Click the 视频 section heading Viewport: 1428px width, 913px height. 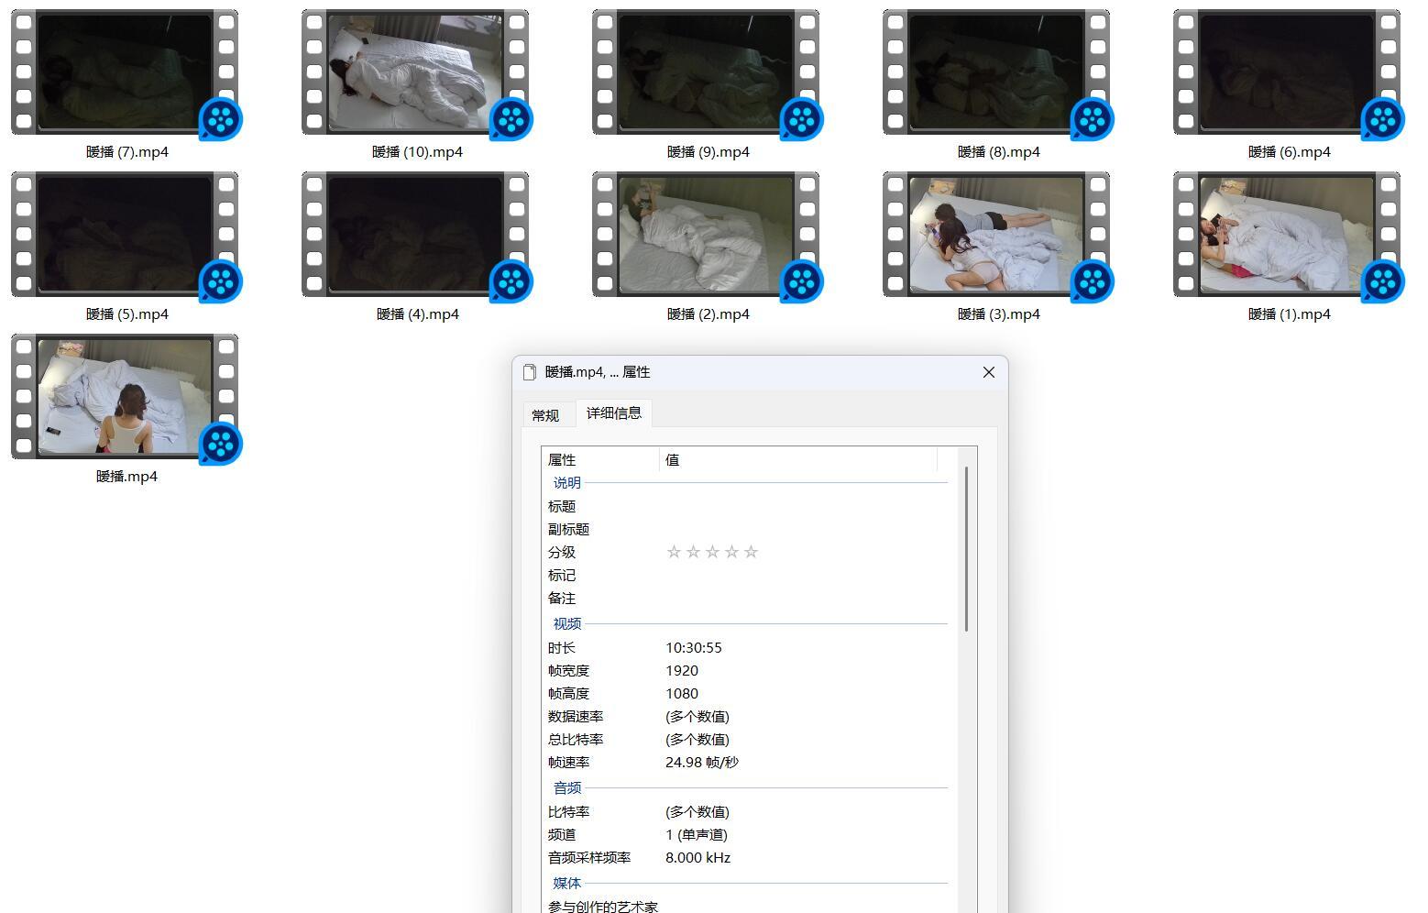[x=566, y=624]
